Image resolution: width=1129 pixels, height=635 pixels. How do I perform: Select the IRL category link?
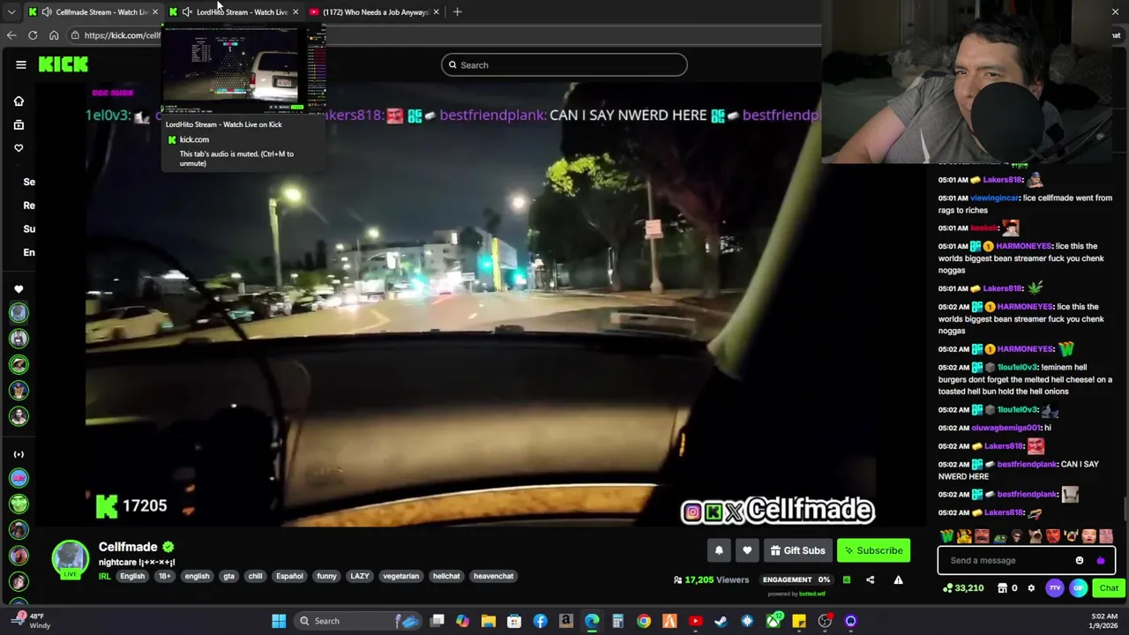tap(104, 576)
